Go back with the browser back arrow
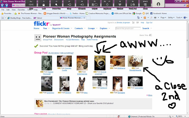Image resolution: width=189 pixels, height=118 pixels. click(x=2, y=5)
